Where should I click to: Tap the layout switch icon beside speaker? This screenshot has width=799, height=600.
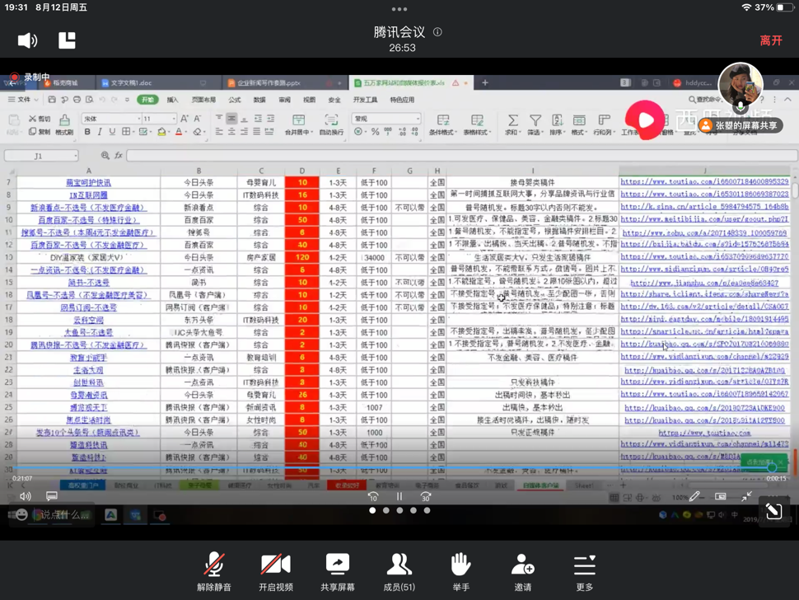point(67,40)
